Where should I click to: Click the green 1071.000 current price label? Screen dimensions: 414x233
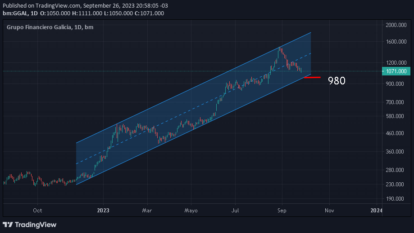pyautogui.click(x=396, y=71)
